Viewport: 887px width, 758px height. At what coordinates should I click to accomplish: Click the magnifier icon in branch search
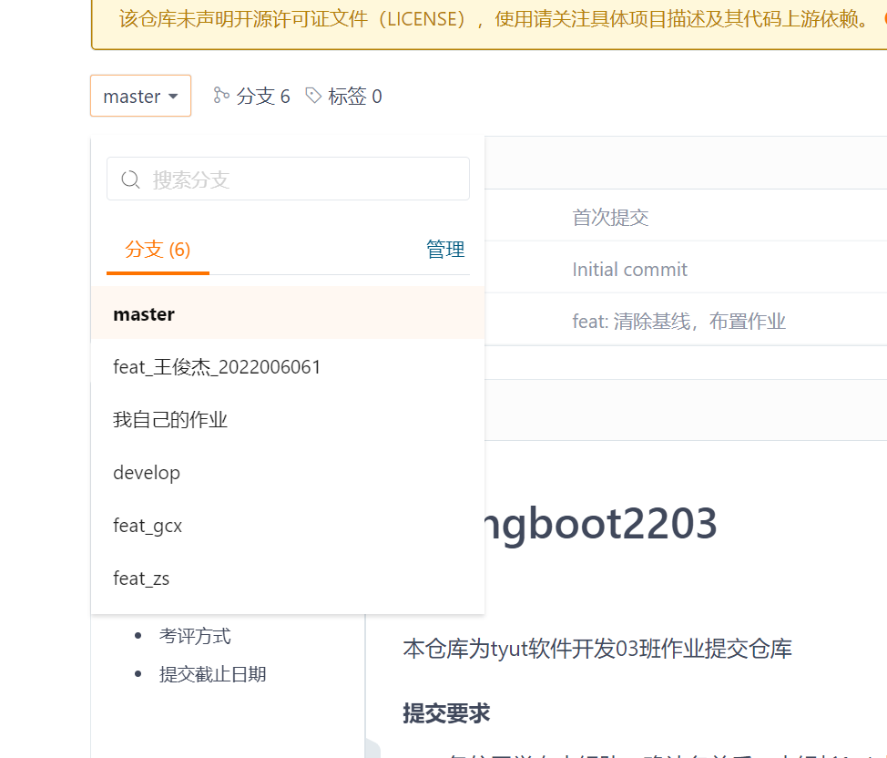click(x=130, y=179)
